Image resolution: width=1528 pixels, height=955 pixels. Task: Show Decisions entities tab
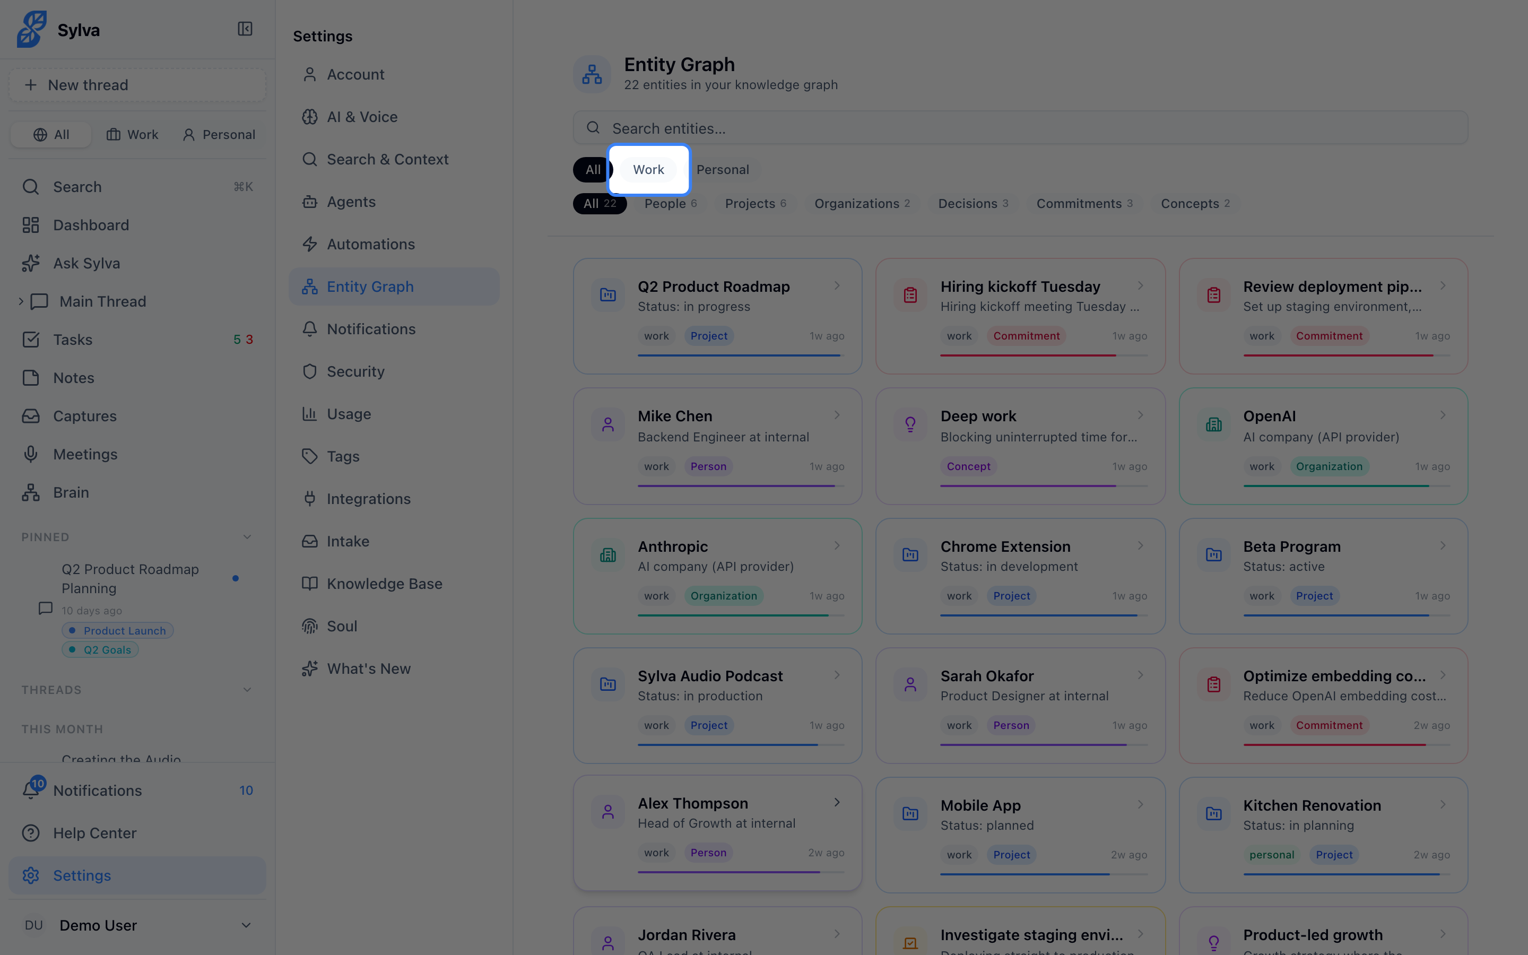click(x=973, y=203)
